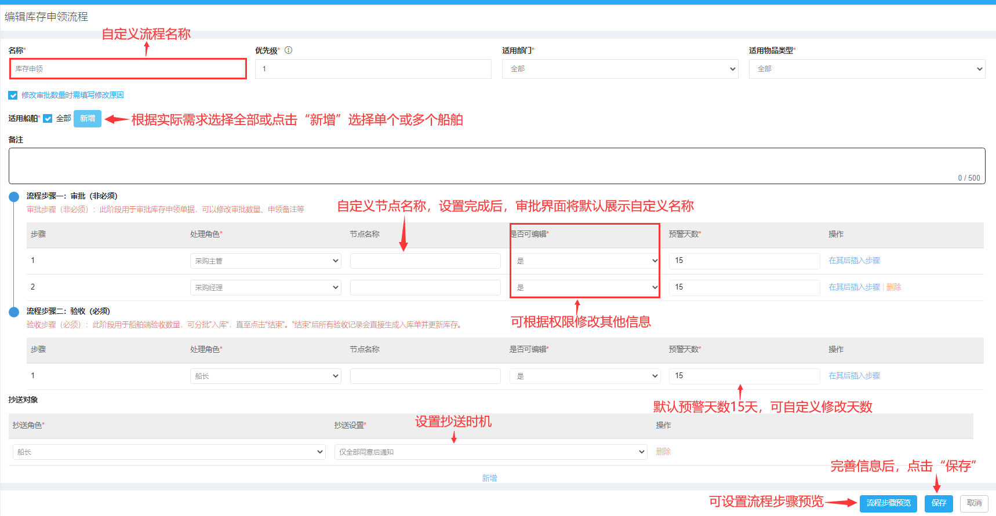Screen dimensions: 996x516
Task: Click 在其后插入步骤 in 验收 step row
Action: (x=854, y=376)
